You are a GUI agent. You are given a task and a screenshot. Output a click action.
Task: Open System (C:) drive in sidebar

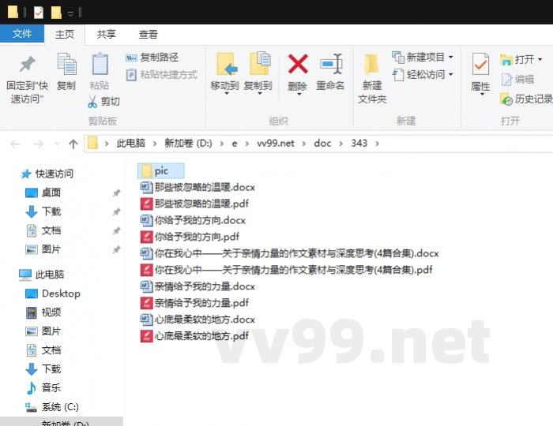[x=52, y=407]
